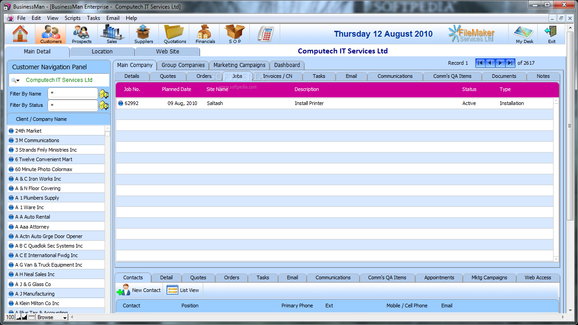Image resolution: width=578 pixels, height=325 pixels.
Task: Click the telephone icon in toolbar
Action: point(266,34)
